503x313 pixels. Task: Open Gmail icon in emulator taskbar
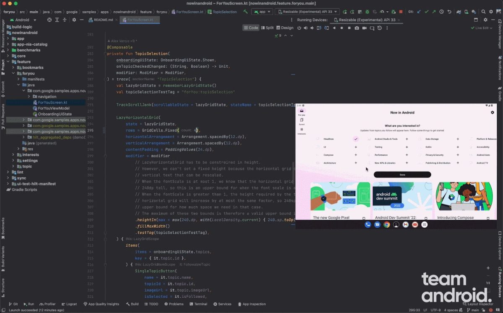405,225
